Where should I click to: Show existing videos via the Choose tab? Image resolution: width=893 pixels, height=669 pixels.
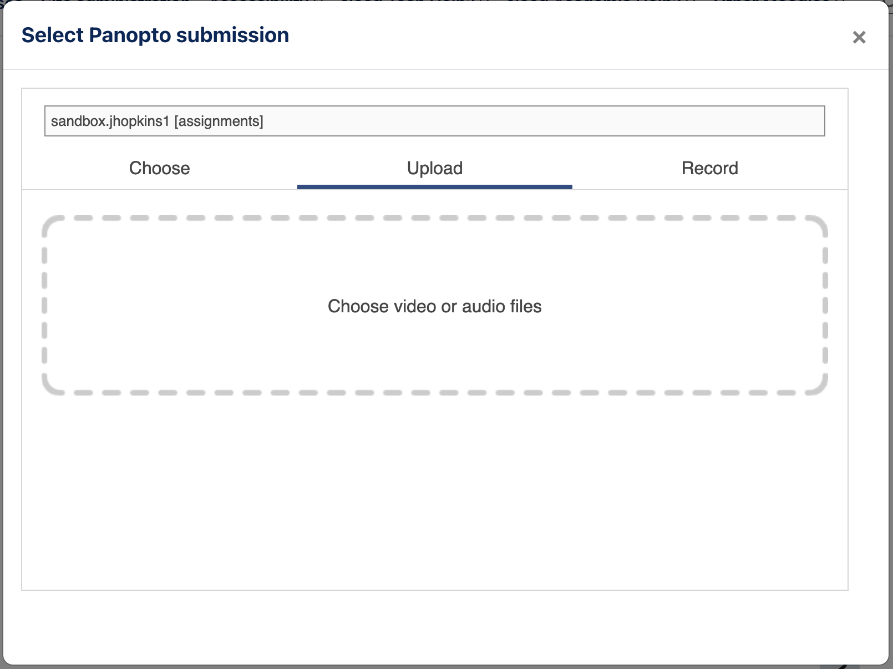click(x=159, y=168)
